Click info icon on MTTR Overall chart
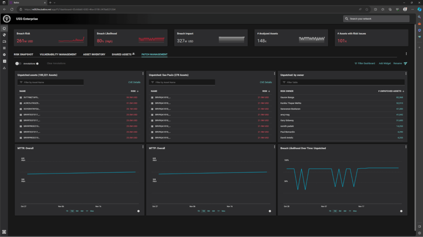 click(x=139, y=211)
